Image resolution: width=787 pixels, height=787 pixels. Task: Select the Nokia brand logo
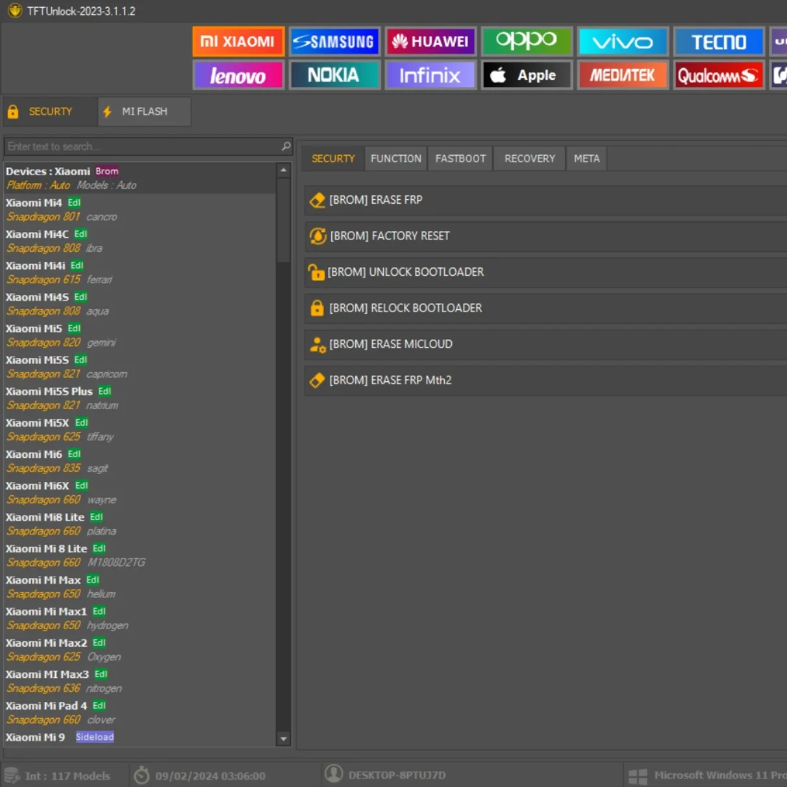coord(334,75)
